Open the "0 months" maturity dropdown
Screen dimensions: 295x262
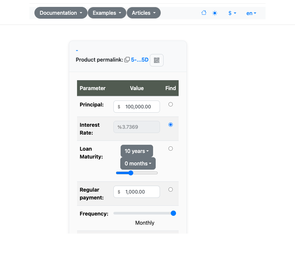(x=138, y=163)
